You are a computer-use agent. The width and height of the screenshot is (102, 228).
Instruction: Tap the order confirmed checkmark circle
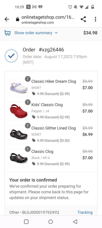11,56
